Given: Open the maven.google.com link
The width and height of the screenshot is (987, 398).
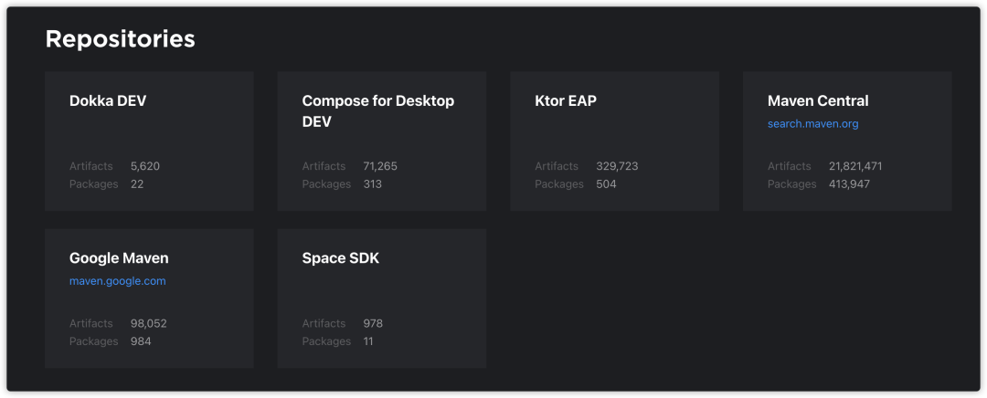Looking at the screenshot, I should (117, 281).
